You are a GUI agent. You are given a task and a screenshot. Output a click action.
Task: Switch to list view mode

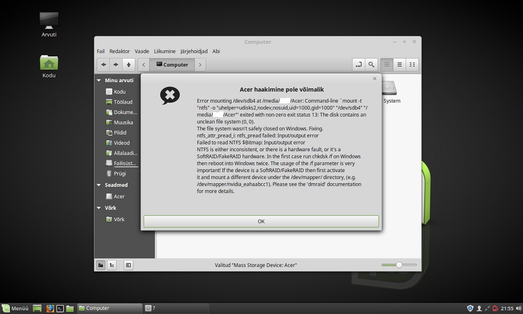point(400,65)
